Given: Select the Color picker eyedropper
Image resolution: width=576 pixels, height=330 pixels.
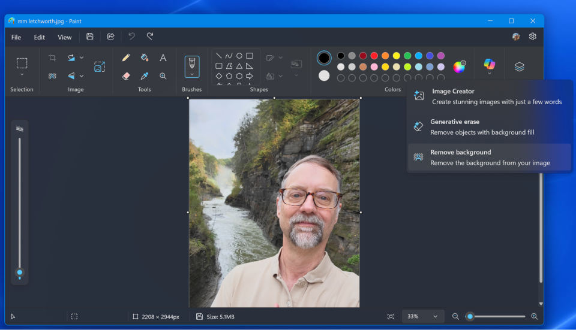Looking at the screenshot, I should pyautogui.click(x=145, y=76).
